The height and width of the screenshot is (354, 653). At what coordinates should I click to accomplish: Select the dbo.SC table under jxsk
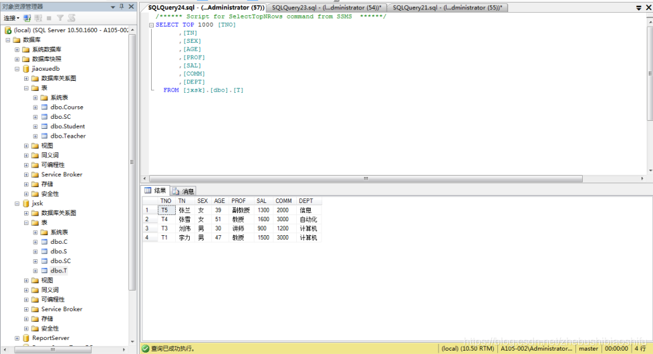click(60, 261)
